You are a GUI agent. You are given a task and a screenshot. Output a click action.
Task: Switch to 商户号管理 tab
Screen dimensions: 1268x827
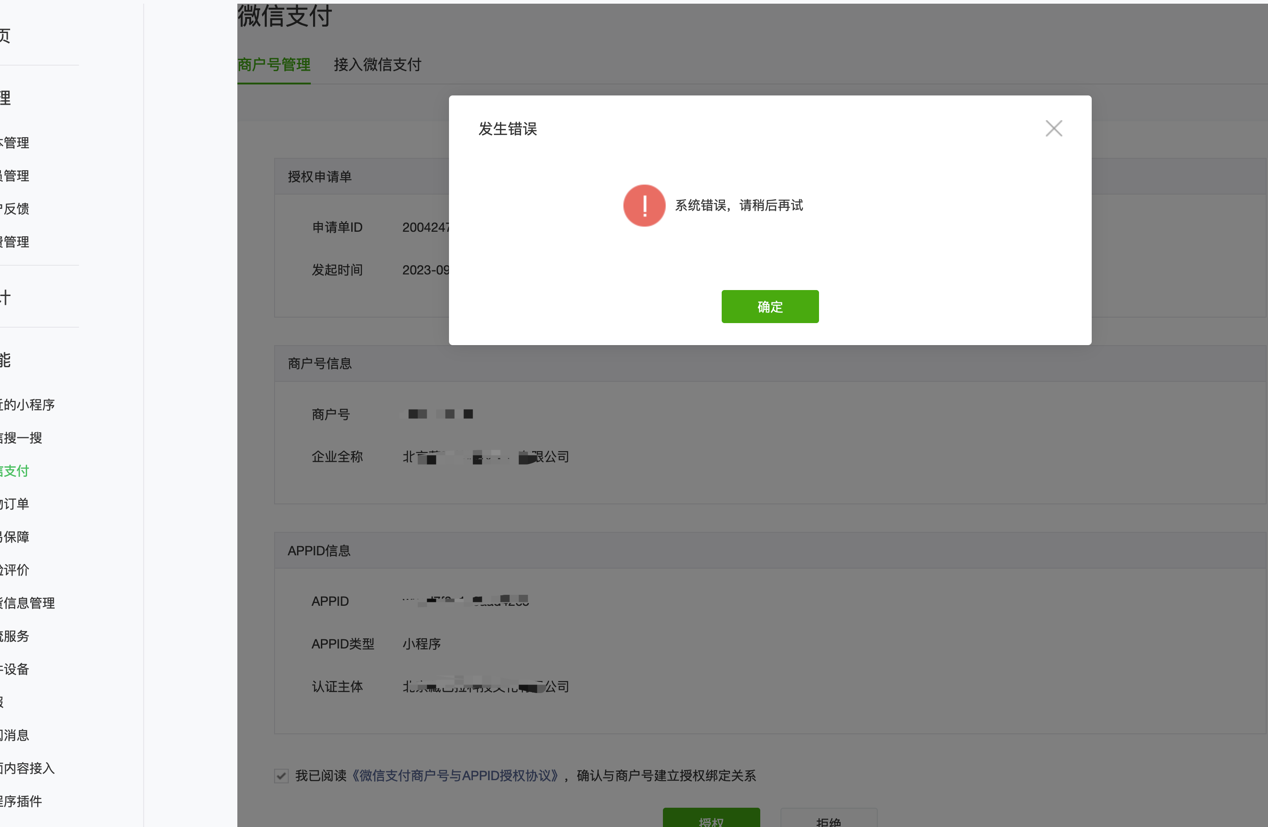274,65
